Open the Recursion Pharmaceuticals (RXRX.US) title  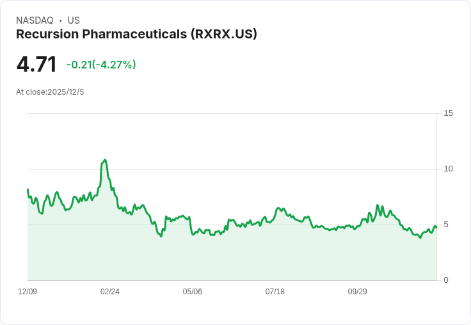(x=136, y=34)
